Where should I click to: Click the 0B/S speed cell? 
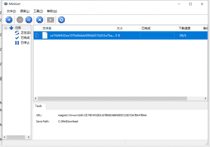[x=183, y=35]
